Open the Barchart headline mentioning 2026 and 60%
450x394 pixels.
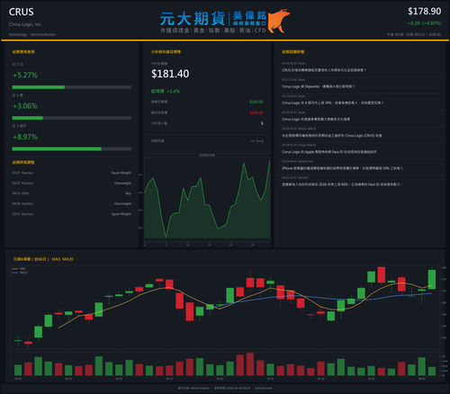(342, 184)
